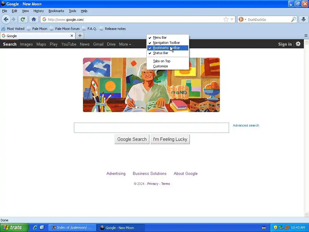This screenshot has width=309, height=232.
Task: Open the Tools menu
Action: tap(72, 11)
